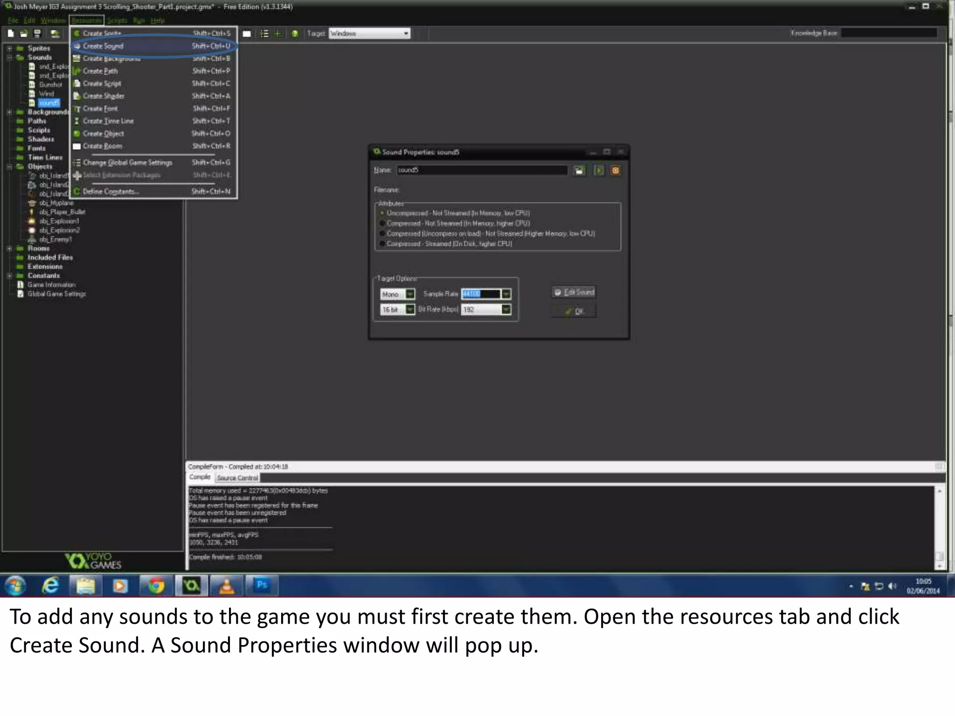
Task: Select obj_Explosion2 in the resource tree
Action: [x=59, y=230]
